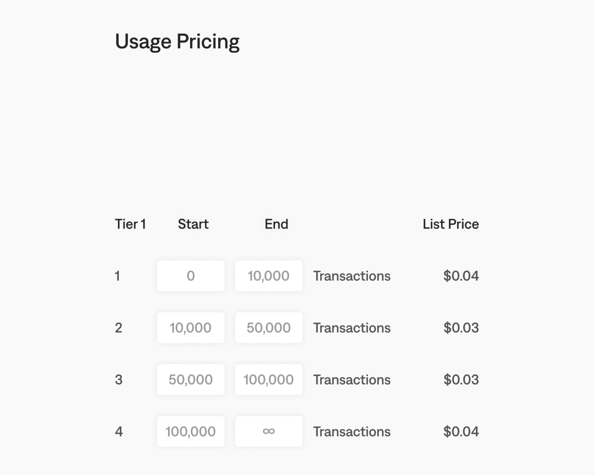Viewport: 594px width, 475px height.
Task: Click the Tier 1 column header label
Action: (130, 224)
